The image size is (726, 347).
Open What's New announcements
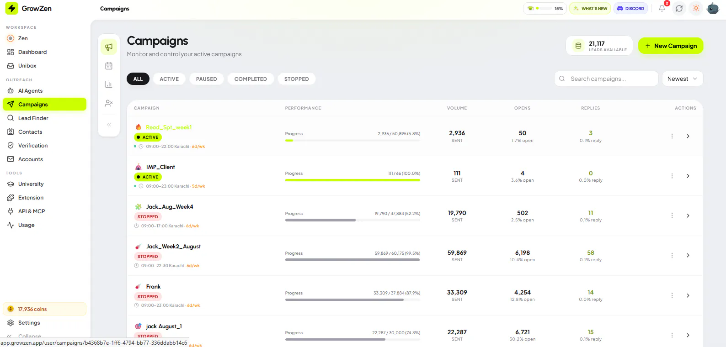590,8
